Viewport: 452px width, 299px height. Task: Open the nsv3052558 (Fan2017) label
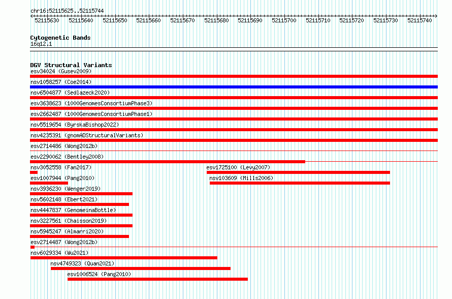click(61, 167)
